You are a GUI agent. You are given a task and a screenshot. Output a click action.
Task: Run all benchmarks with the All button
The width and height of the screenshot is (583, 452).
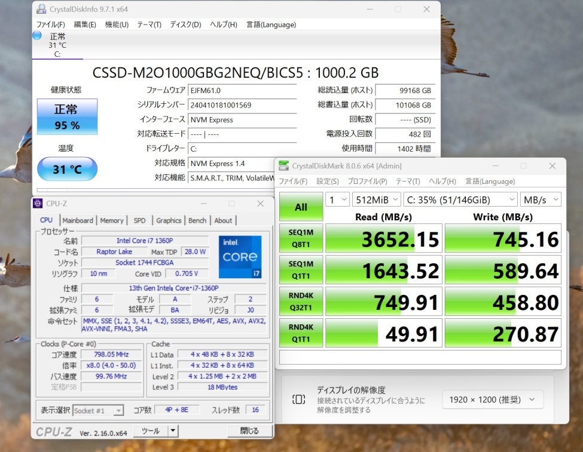301,207
